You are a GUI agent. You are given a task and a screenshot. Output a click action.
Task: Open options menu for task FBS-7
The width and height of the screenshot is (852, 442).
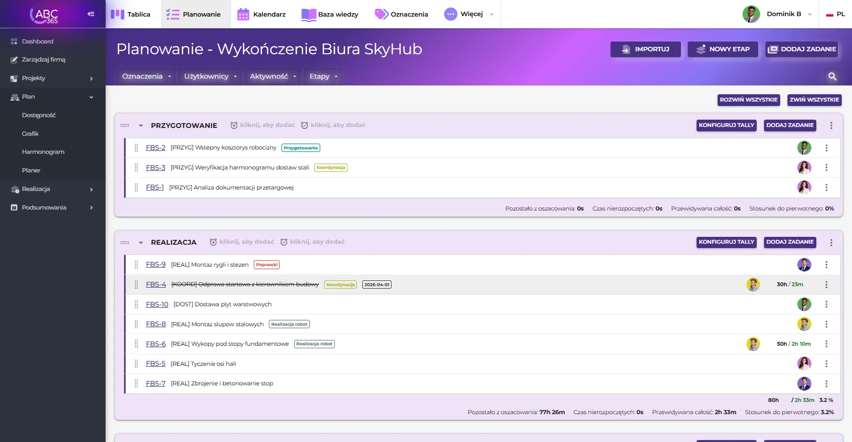click(827, 383)
